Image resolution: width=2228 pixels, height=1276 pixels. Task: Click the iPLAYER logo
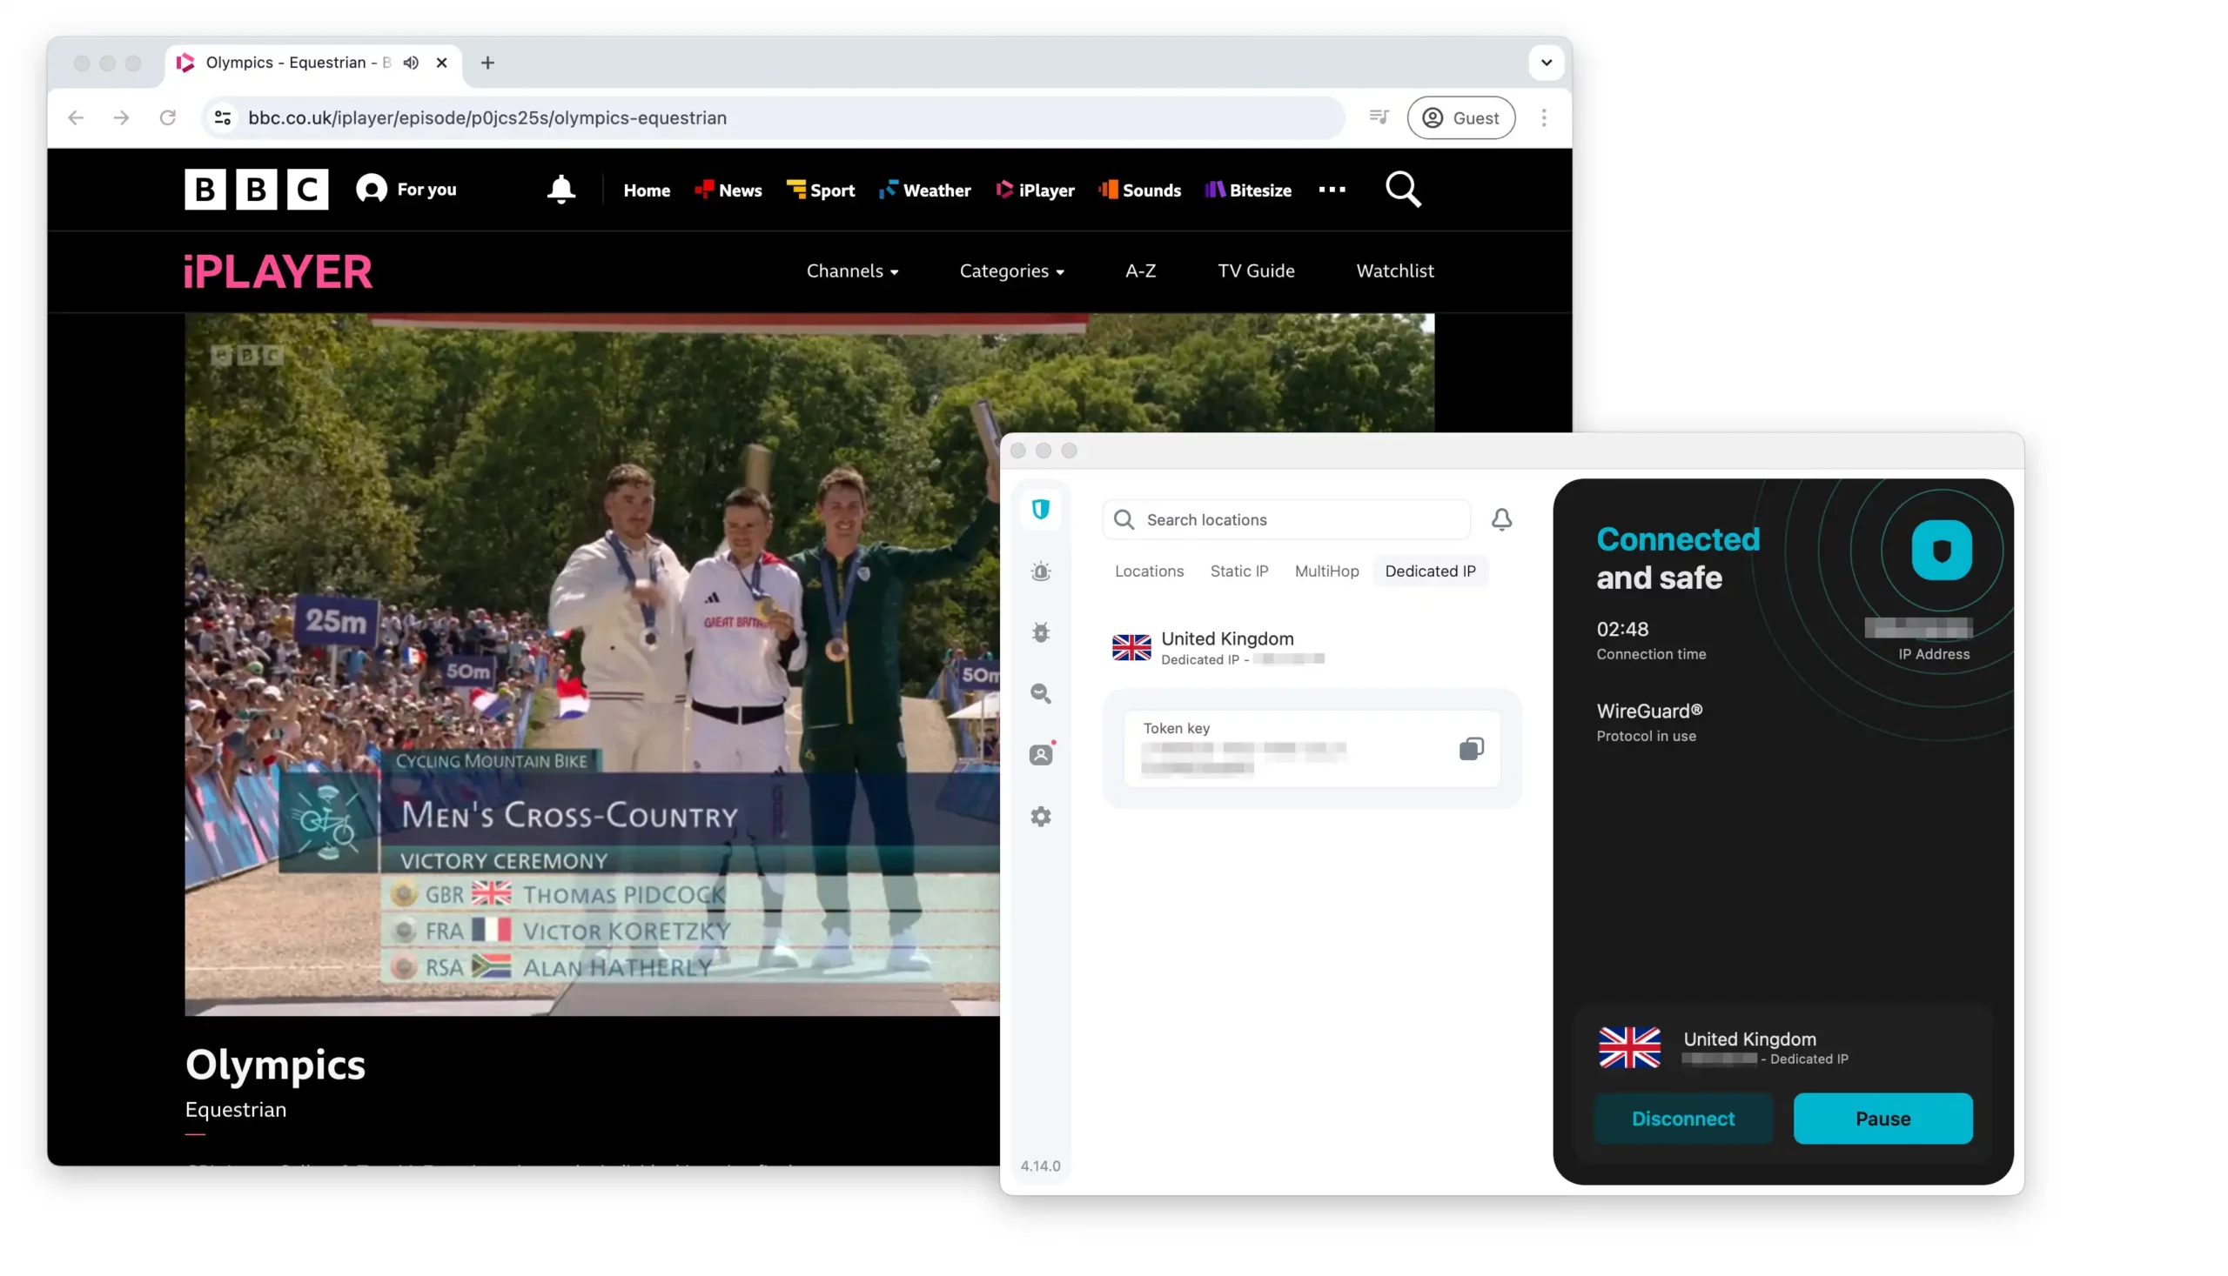(278, 271)
